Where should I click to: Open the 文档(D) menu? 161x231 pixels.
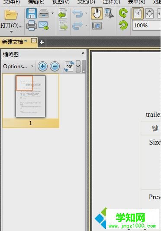point(86,2)
